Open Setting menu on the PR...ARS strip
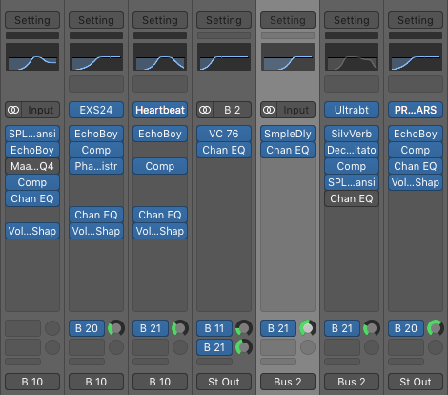448x395 pixels. pyautogui.click(x=416, y=20)
